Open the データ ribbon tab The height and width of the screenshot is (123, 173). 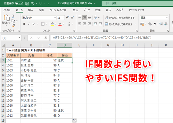(x=86, y=10)
